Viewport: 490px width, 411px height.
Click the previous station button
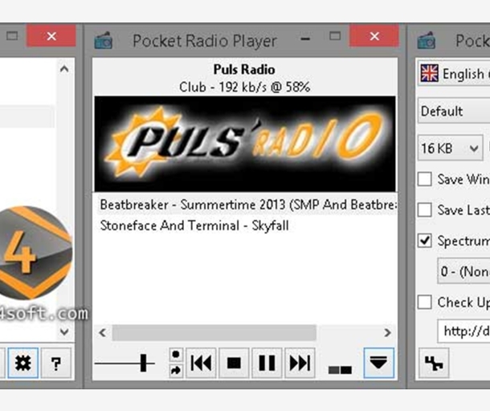coord(201,364)
